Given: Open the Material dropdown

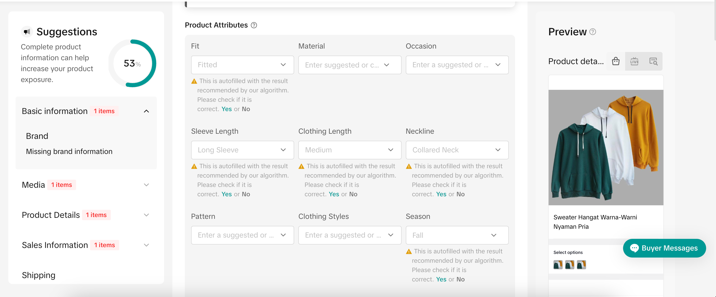Looking at the screenshot, I should click(349, 65).
